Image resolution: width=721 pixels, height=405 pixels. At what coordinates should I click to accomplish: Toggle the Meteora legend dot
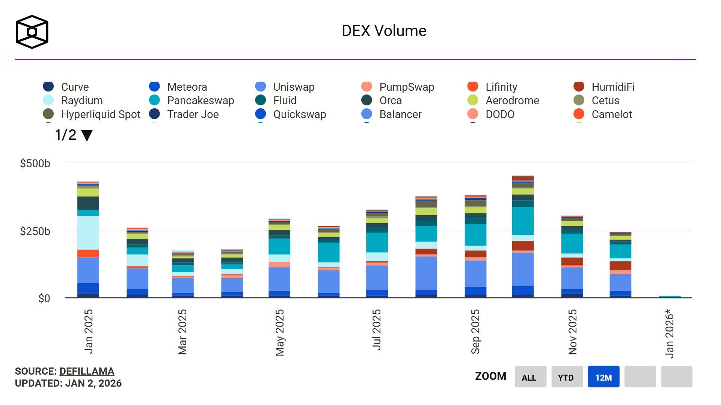point(154,87)
